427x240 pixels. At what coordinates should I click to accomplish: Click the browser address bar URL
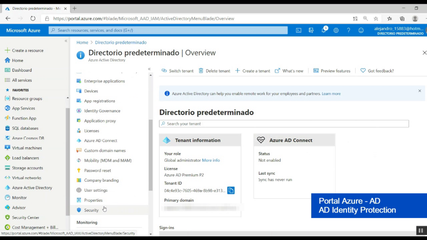pyautogui.click(x=144, y=18)
